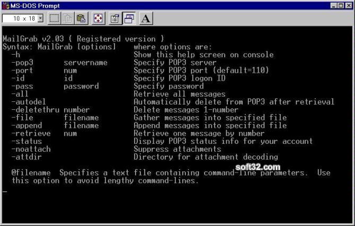Click the Mark selection toolbar icon

pyautogui.click(x=55, y=19)
